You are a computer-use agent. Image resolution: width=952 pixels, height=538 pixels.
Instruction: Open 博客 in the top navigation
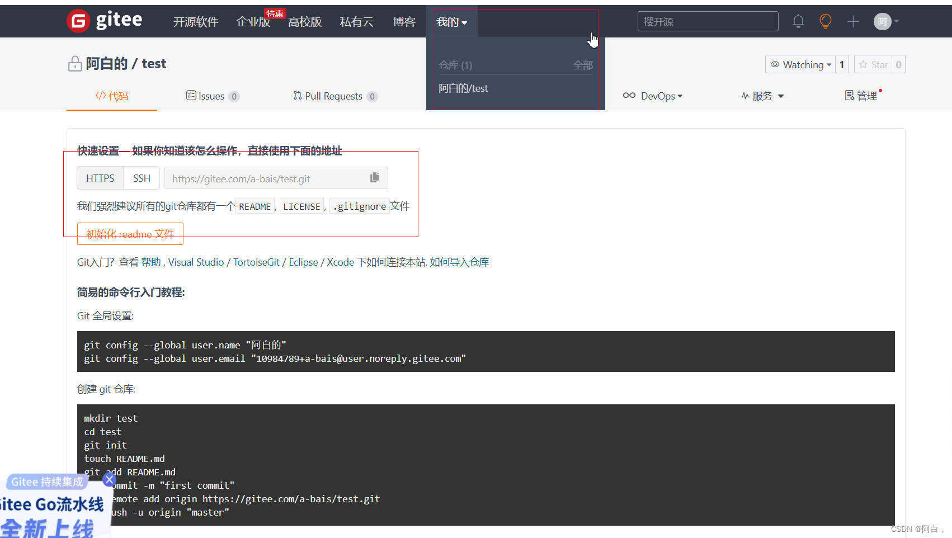pos(404,22)
